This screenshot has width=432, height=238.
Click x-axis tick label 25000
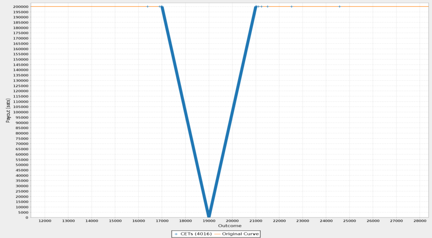[x=350, y=221]
